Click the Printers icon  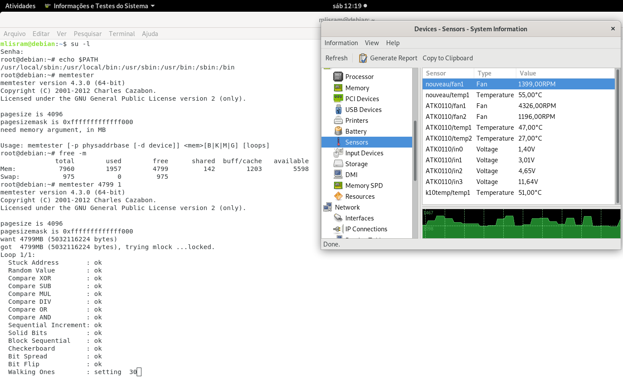pos(338,120)
